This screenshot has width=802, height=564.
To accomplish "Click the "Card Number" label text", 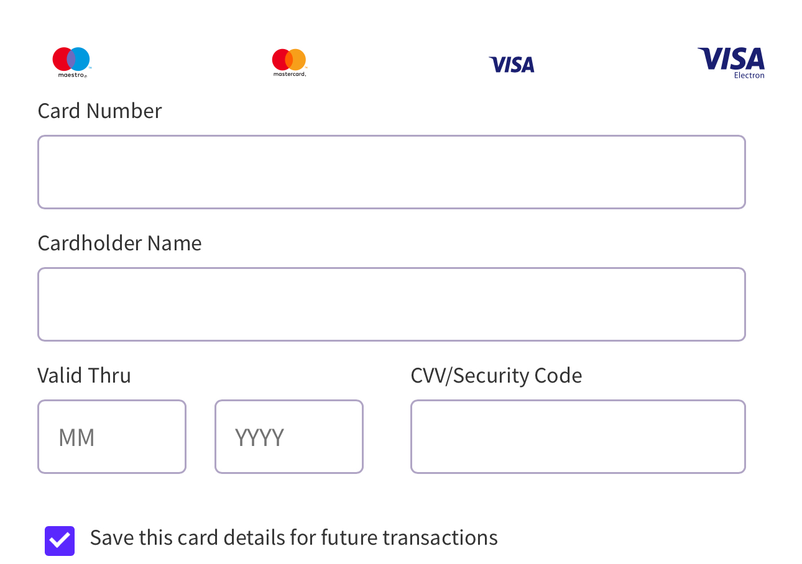I will (x=99, y=111).
